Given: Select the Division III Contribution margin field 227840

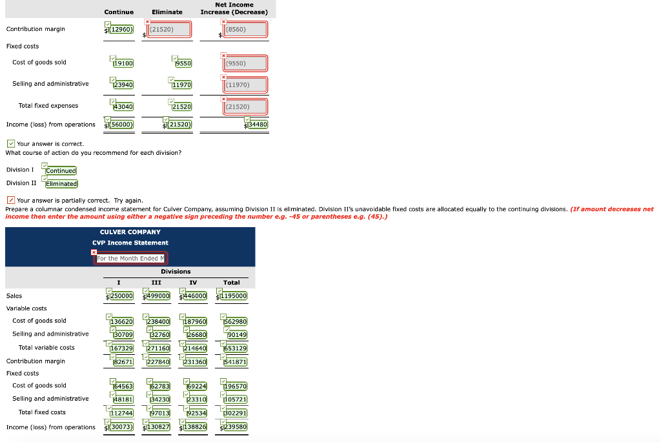Looking at the screenshot, I should (x=158, y=362).
